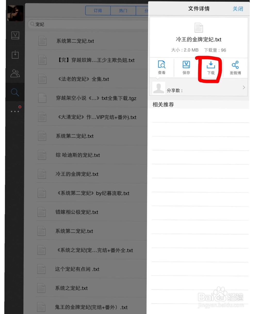The image size is (258, 314).
Task: Select 冷王的金牌宠妃.txt in the search results list
Action: (92, 174)
